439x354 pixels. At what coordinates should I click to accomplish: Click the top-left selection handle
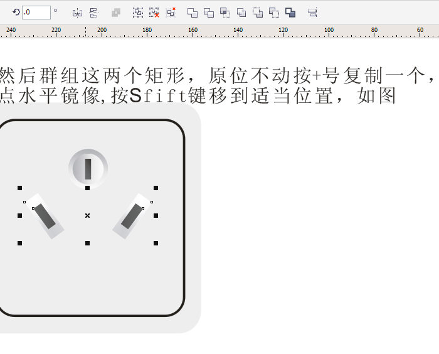point(19,188)
